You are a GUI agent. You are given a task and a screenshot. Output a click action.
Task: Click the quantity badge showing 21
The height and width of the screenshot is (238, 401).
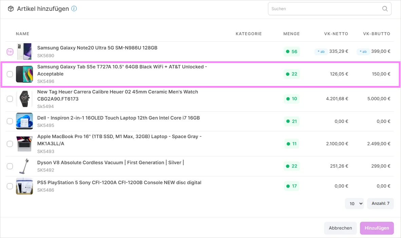[x=291, y=122]
